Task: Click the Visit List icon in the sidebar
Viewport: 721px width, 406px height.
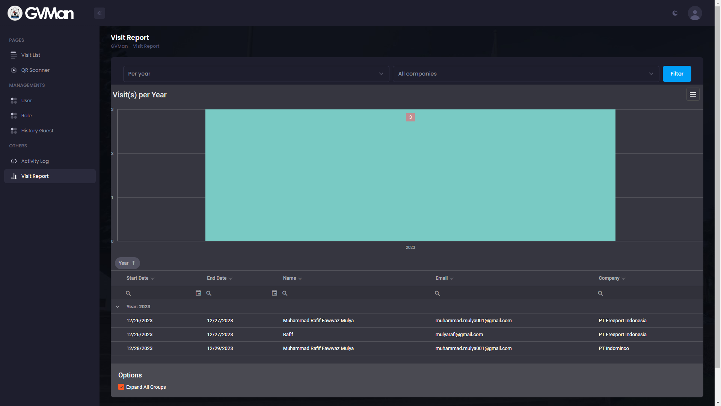Action: point(14,55)
